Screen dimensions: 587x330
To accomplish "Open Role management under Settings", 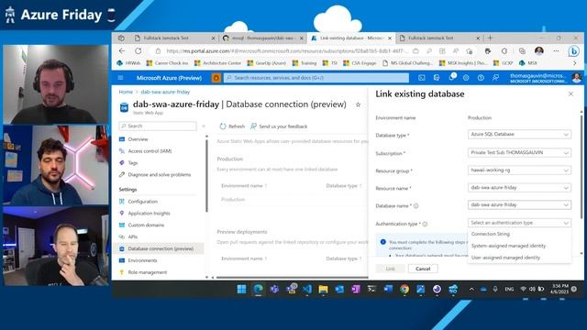I will click(x=147, y=272).
